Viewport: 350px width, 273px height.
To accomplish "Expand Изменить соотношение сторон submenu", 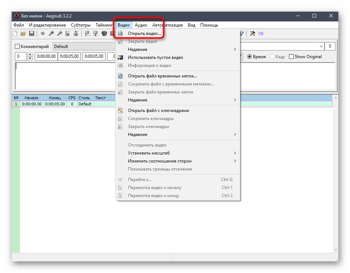I will [x=178, y=161].
